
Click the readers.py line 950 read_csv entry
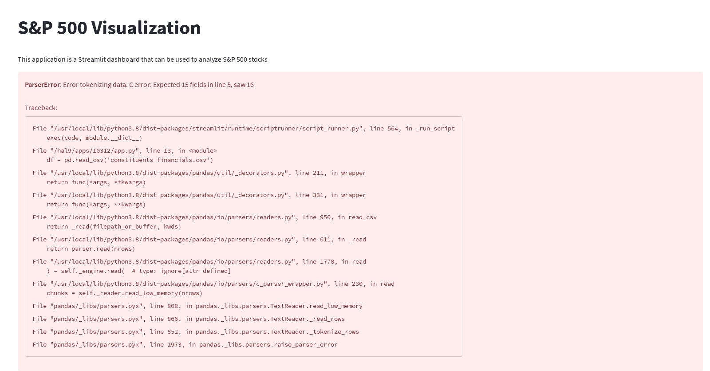coord(204,217)
